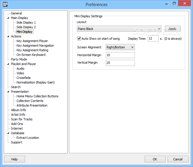Select Mini Display tree item

tap(24, 32)
